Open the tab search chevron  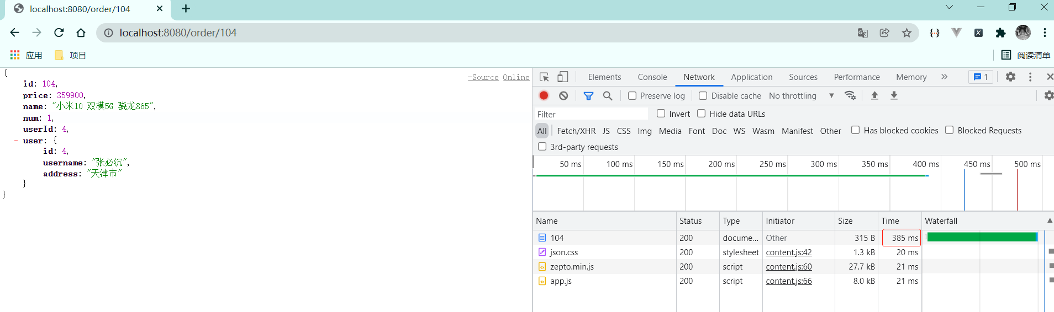tap(949, 7)
